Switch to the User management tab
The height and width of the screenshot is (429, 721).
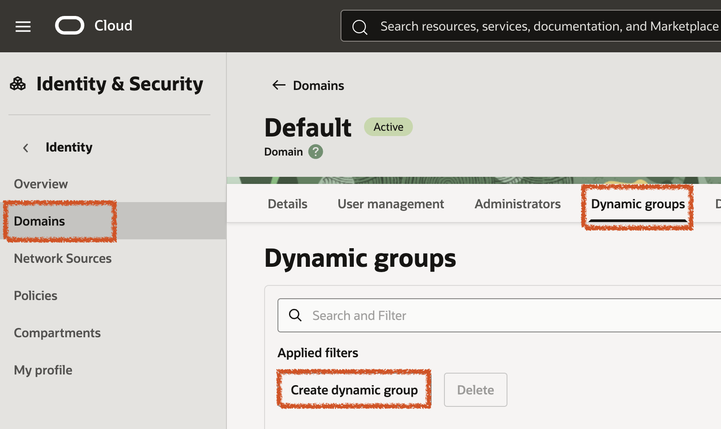point(390,204)
